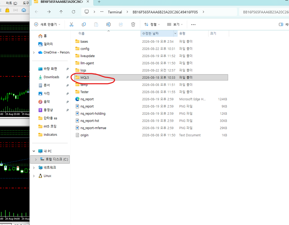Select the nq_report-mfemae PNG file
This screenshot has height=225, width=289.
[151, 128]
